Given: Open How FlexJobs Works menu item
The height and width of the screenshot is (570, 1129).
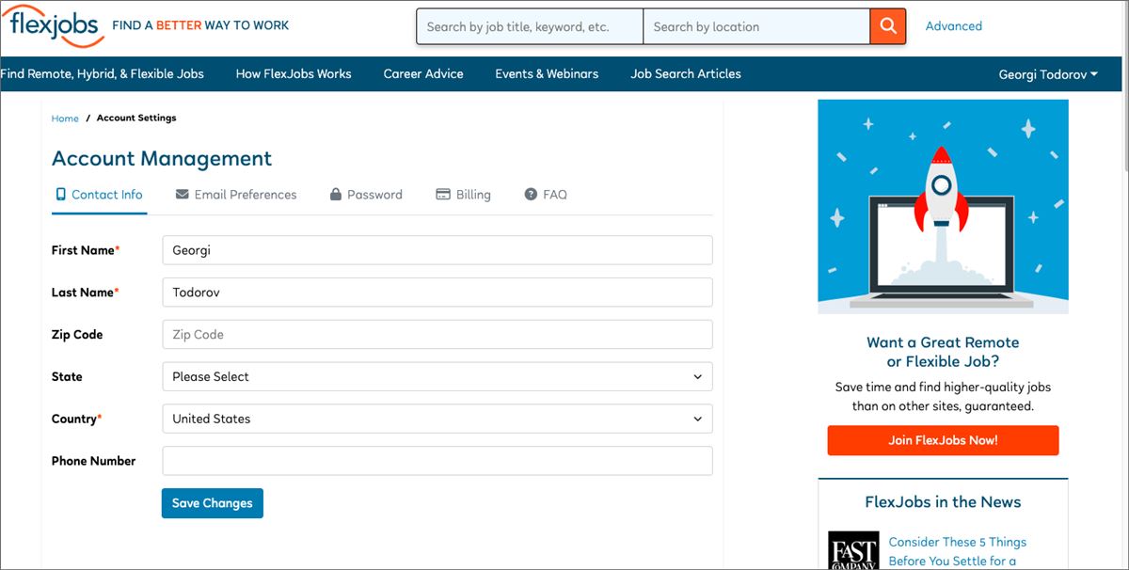Looking at the screenshot, I should point(294,73).
